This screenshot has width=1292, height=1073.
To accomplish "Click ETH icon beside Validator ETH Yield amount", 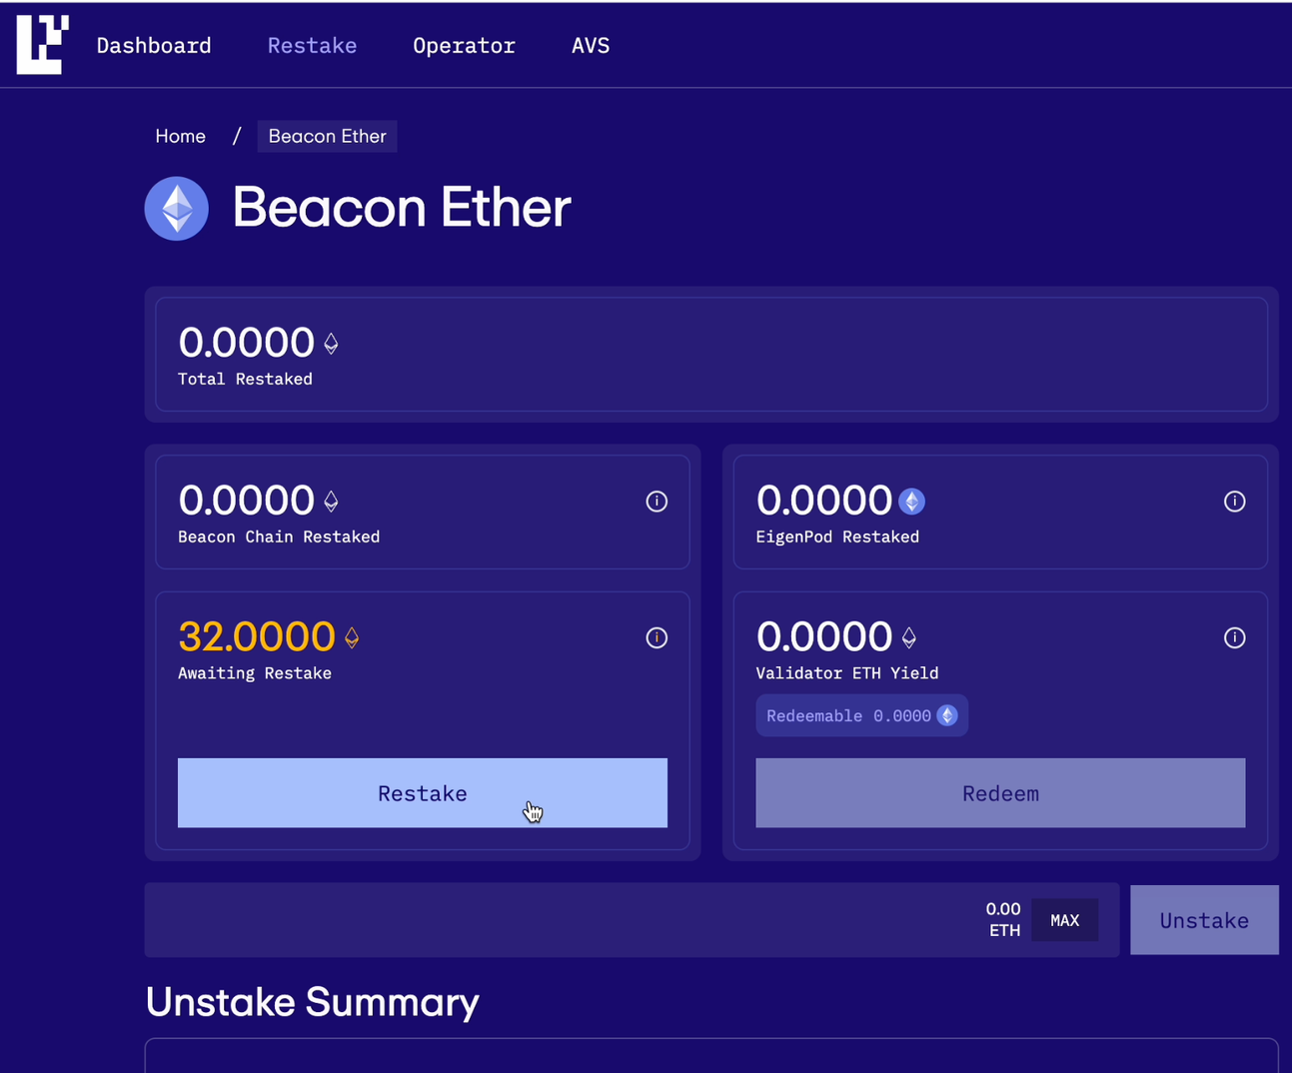I will pos(909,637).
